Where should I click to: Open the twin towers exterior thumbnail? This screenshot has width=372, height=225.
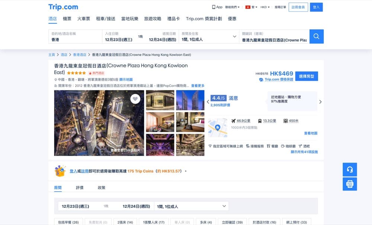pos(190,100)
